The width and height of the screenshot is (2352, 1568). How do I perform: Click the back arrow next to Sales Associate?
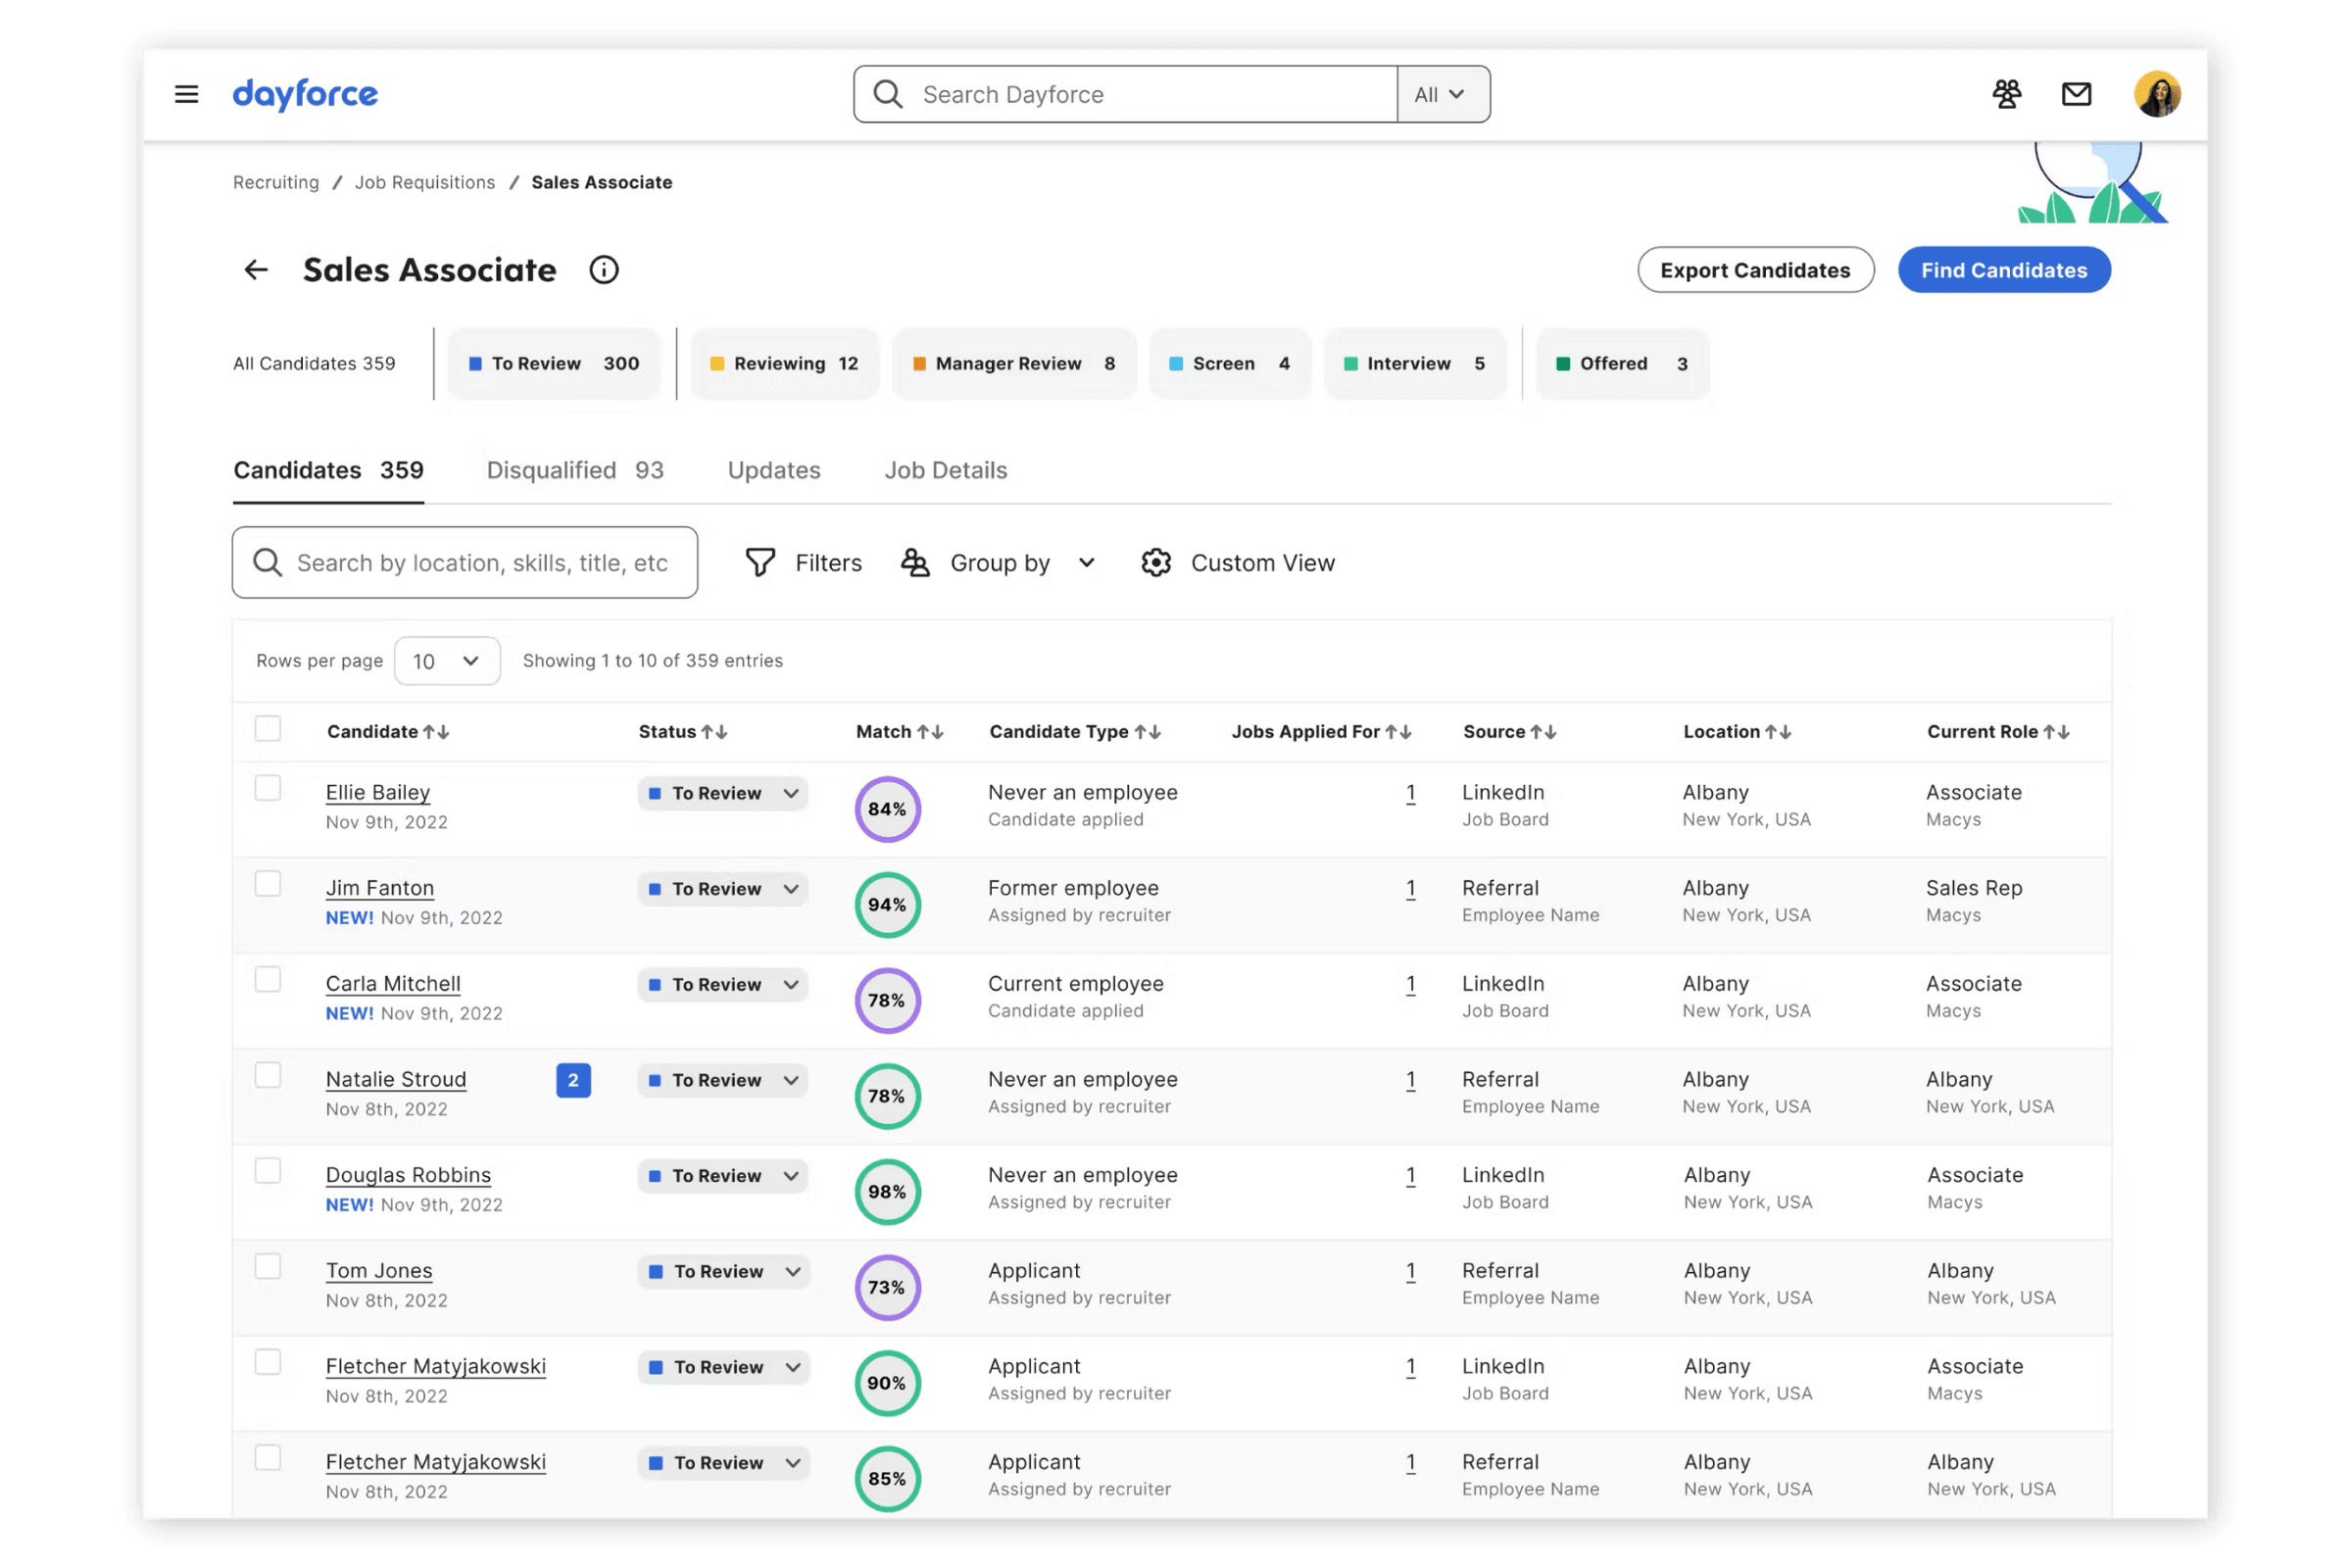click(256, 270)
